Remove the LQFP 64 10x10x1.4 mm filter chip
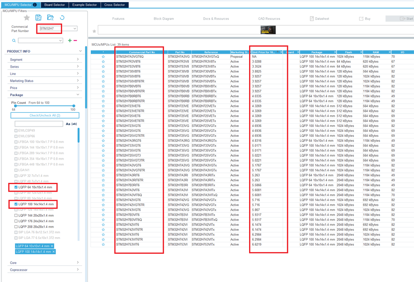This screenshot has height=282, width=414. (x=52, y=246)
